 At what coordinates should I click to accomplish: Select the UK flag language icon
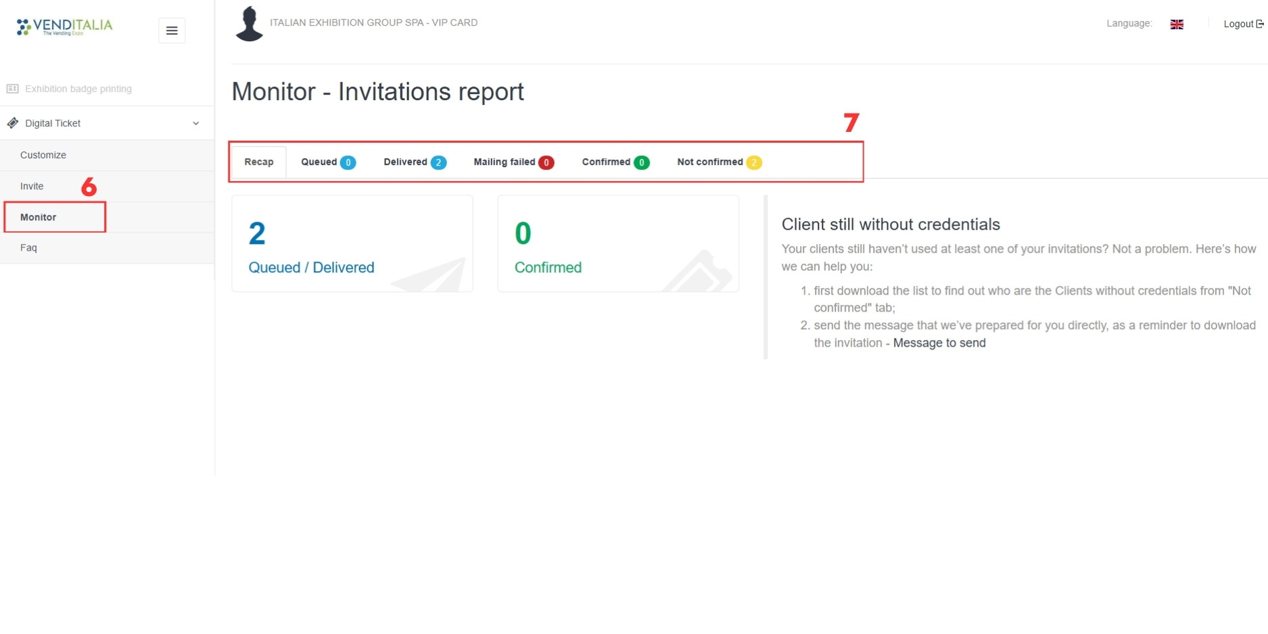coord(1177,24)
